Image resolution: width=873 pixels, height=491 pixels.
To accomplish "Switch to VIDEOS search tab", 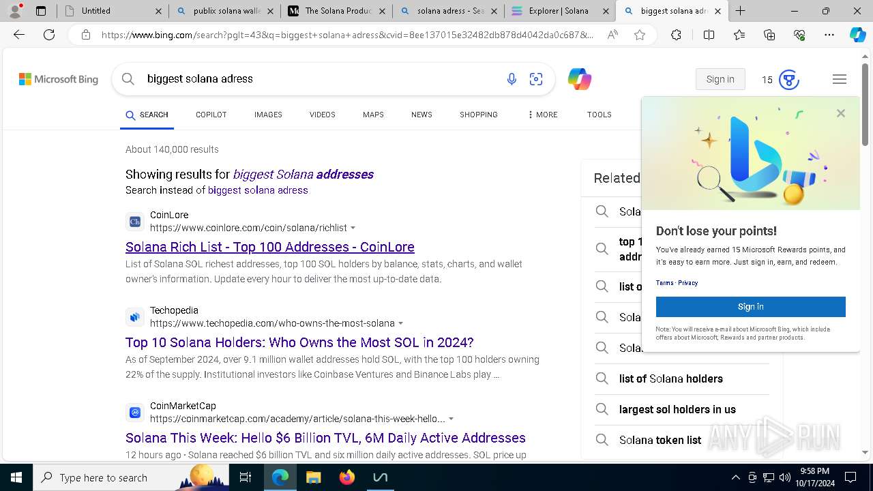I will coord(322,115).
